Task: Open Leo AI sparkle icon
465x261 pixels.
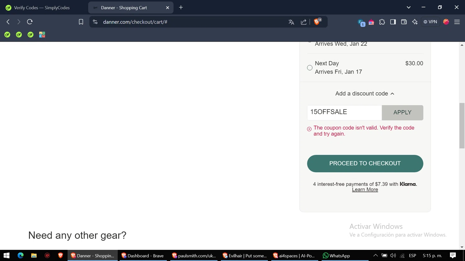Action: coord(415,22)
